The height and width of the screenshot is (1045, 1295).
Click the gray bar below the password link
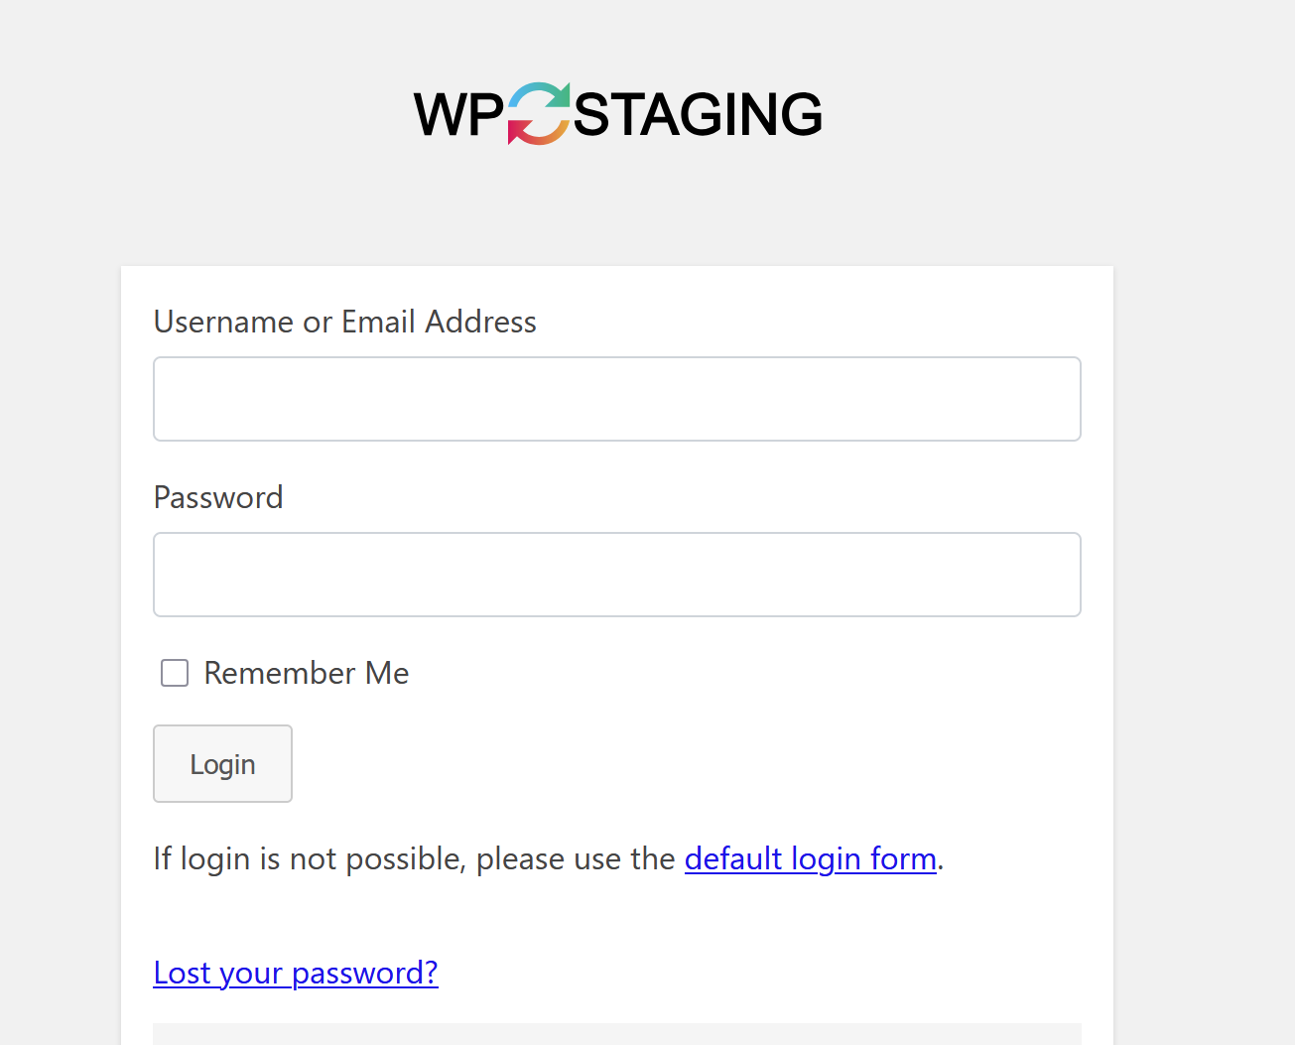(x=616, y=1033)
